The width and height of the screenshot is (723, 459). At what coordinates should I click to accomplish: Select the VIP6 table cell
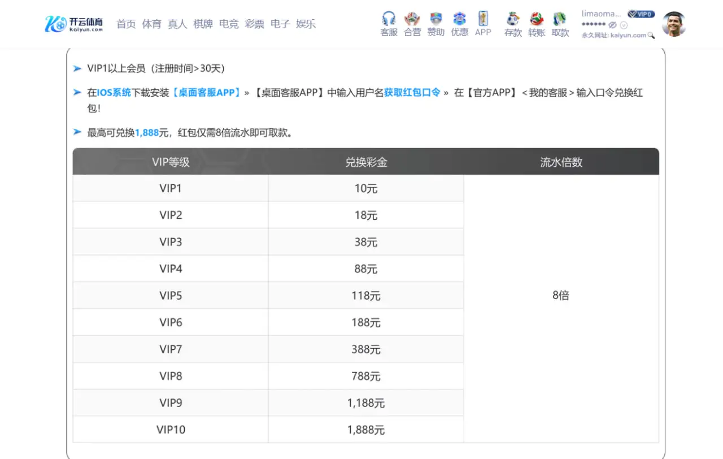(171, 322)
